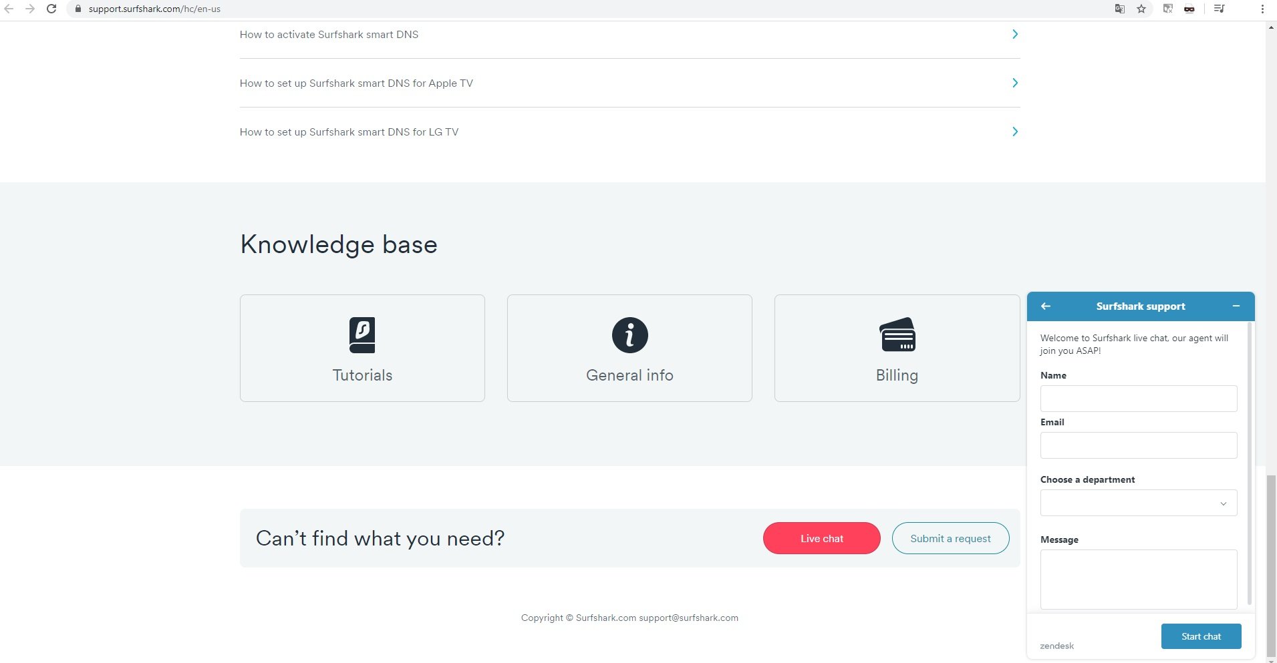
Task: Open the Tutorials knowledge base category
Action: point(362,348)
